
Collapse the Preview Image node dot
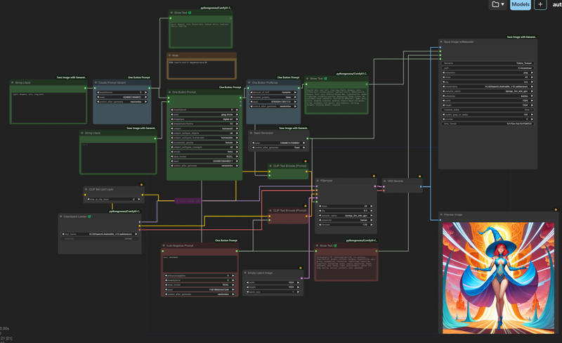441,214
